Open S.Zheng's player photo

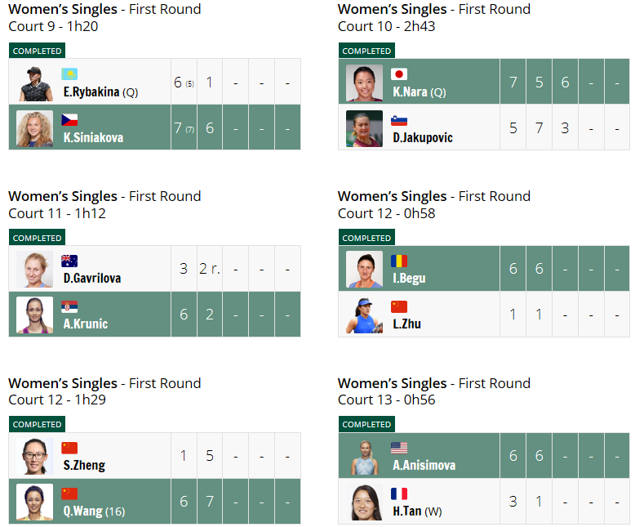(x=35, y=457)
